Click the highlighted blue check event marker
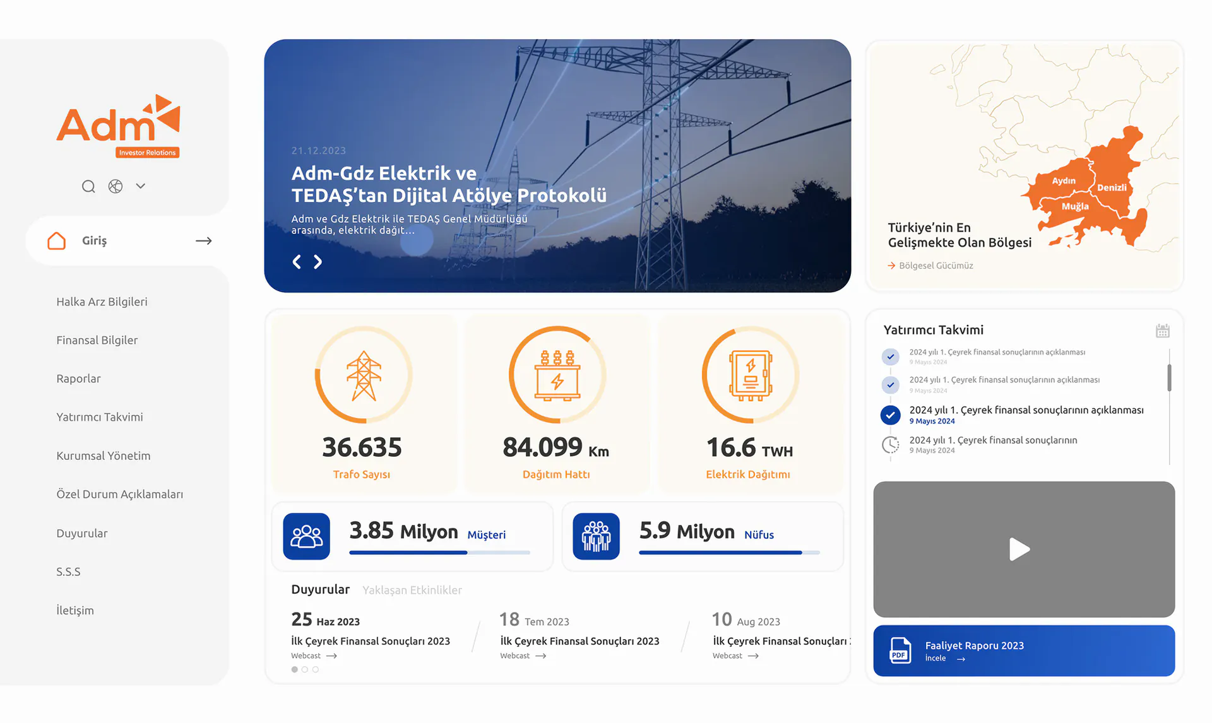Image resolution: width=1212 pixels, height=723 pixels. pos(891,414)
